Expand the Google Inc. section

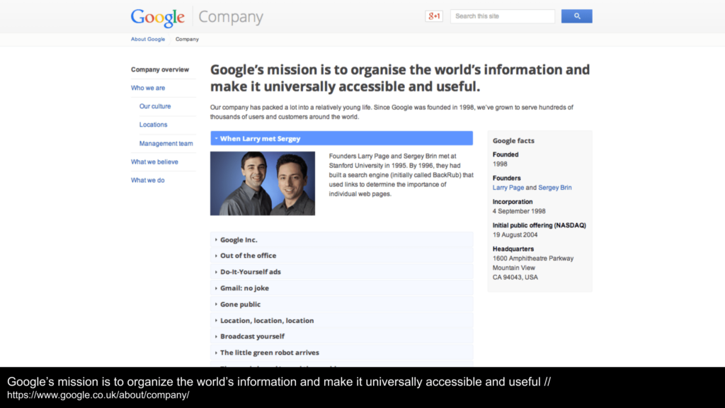pos(342,239)
